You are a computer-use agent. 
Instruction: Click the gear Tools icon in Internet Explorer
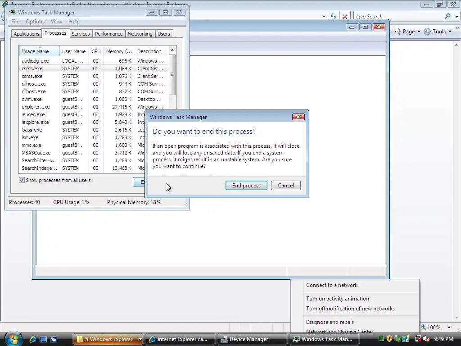click(427, 32)
